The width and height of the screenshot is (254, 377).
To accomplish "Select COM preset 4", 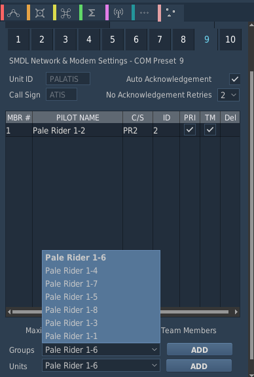I will point(89,39).
